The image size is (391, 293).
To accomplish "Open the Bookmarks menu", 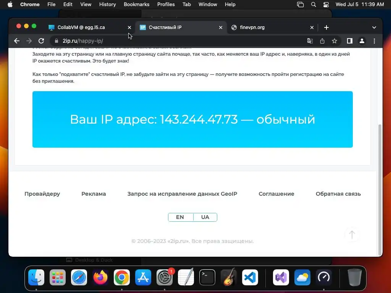I will [x=136, y=5].
